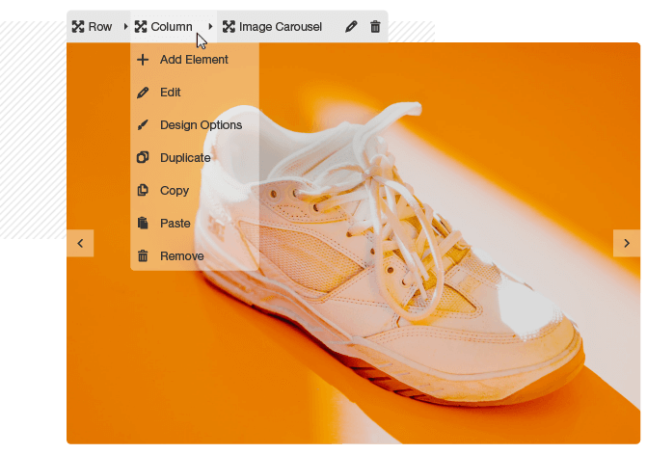The height and width of the screenshot is (454, 647).
Task: Click the clipboard paste icon in menu
Action: click(x=143, y=223)
